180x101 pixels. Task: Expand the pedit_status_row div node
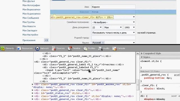(x=33, y=93)
